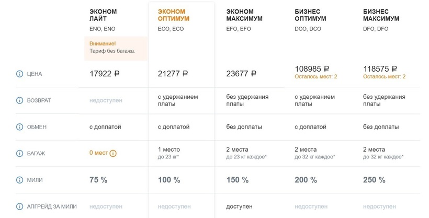
Task: Choose the 23677 ₽ price
Action: click(x=241, y=74)
